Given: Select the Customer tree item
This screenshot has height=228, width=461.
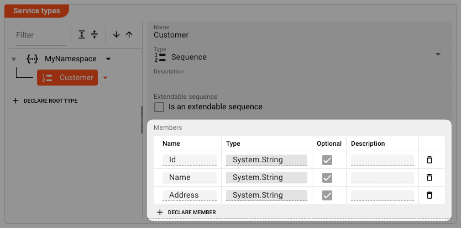Looking at the screenshot, I should pyautogui.click(x=67, y=78).
